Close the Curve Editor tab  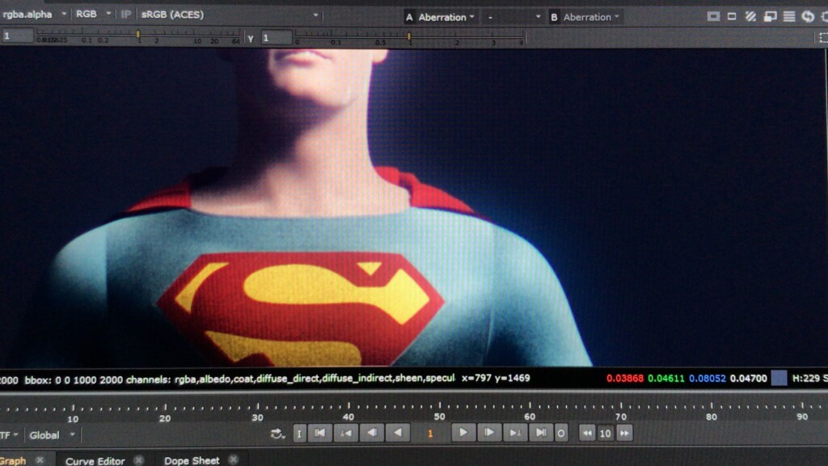[x=138, y=460]
